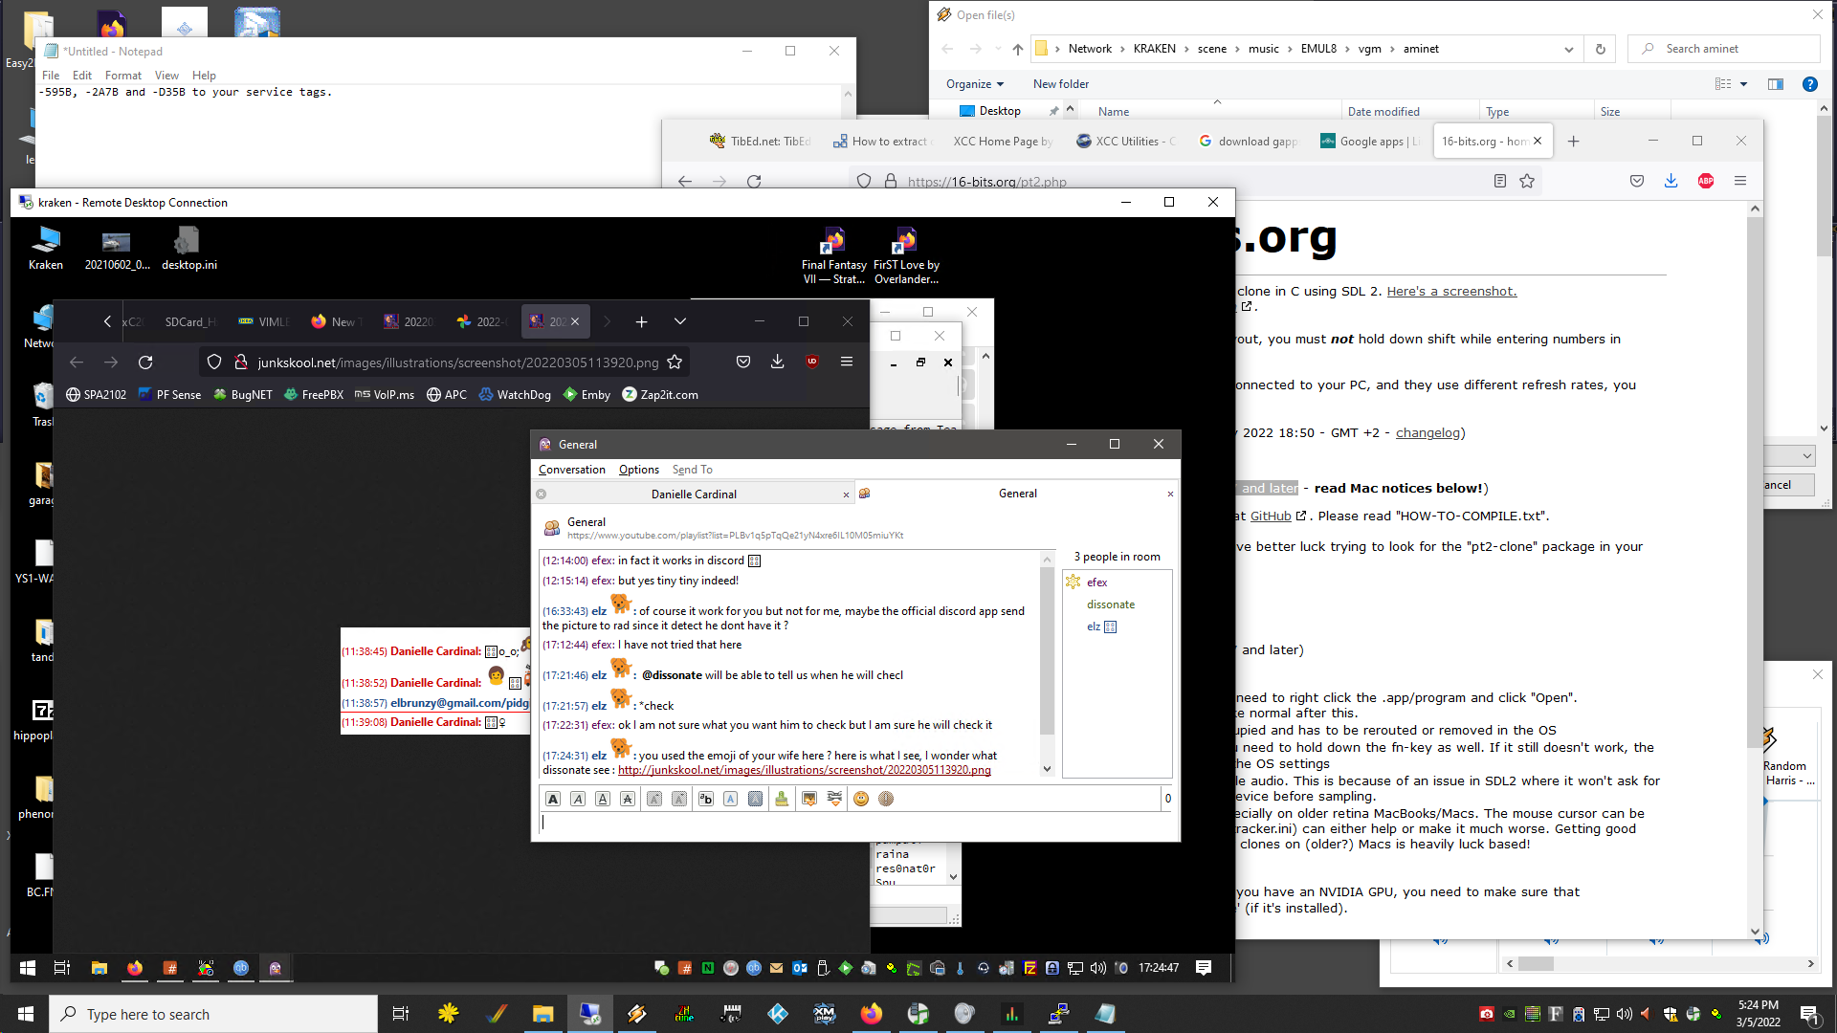This screenshot has height=1033, width=1837.
Task: Insert horizontal rule in Pidgin message
Action: [834, 799]
